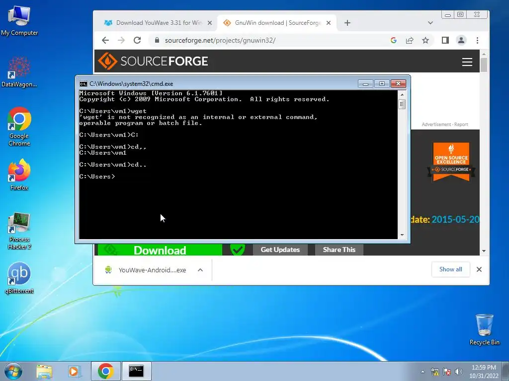Click the Google icon in address bar
This screenshot has height=381, width=509.
[x=394, y=40]
